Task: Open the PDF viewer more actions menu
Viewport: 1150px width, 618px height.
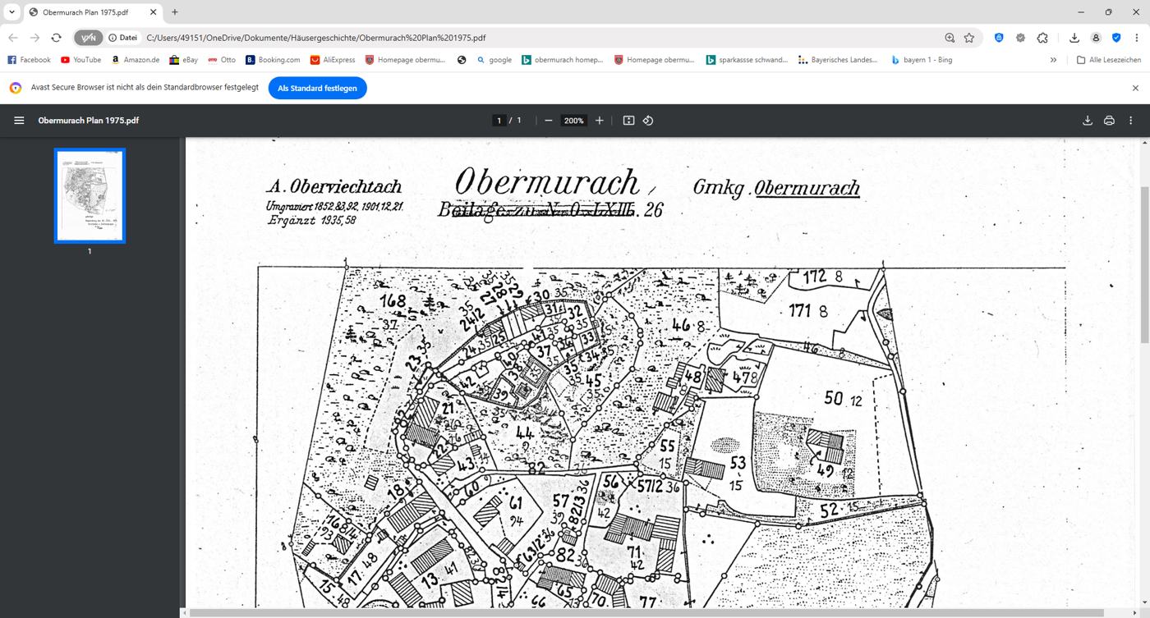Action: (x=1131, y=121)
